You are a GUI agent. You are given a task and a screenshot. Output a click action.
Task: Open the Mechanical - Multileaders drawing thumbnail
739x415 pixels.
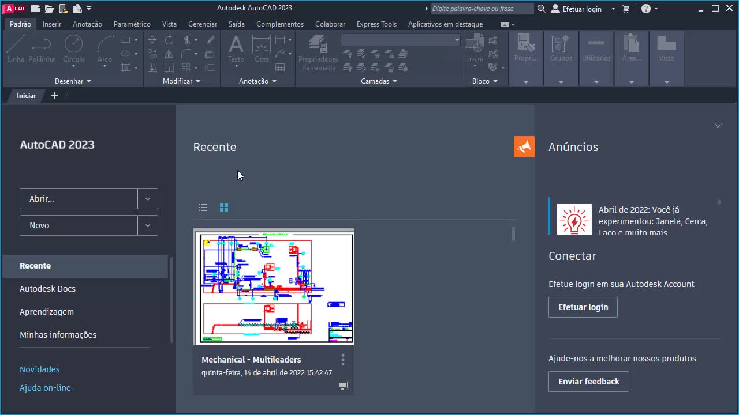point(274,288)
